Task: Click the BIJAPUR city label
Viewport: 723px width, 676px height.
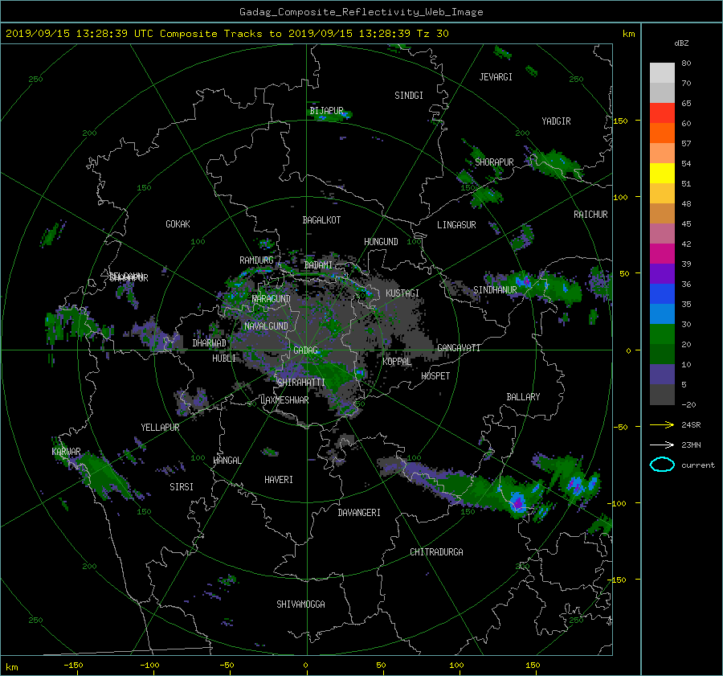Action: (326, 111)
